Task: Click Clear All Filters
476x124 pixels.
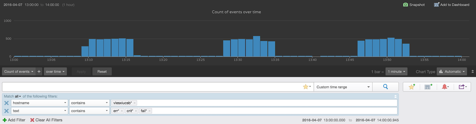Action: click(46, 120)
